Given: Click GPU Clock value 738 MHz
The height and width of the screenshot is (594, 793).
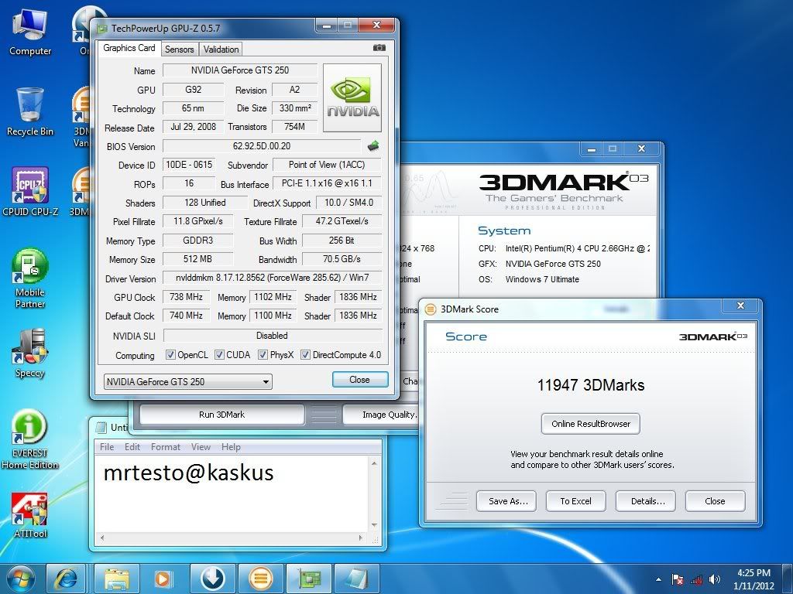Looking at the screenshot, I should tap(186, 297).
